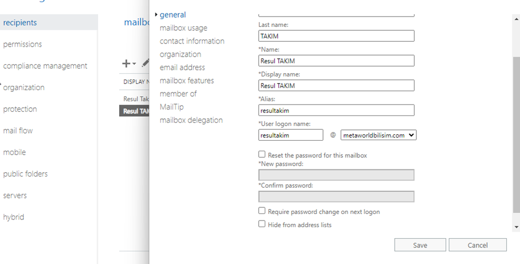Open the contact information section
Viewport: 520px width, 264px height.
[x=192, y=41]
